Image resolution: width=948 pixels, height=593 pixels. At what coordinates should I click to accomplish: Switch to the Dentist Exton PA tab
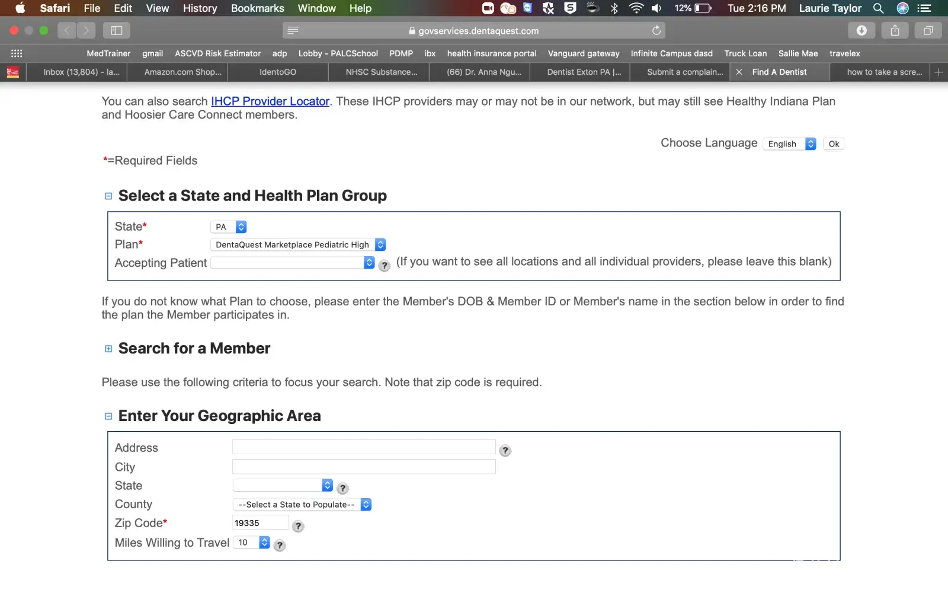tap(584, 72)
